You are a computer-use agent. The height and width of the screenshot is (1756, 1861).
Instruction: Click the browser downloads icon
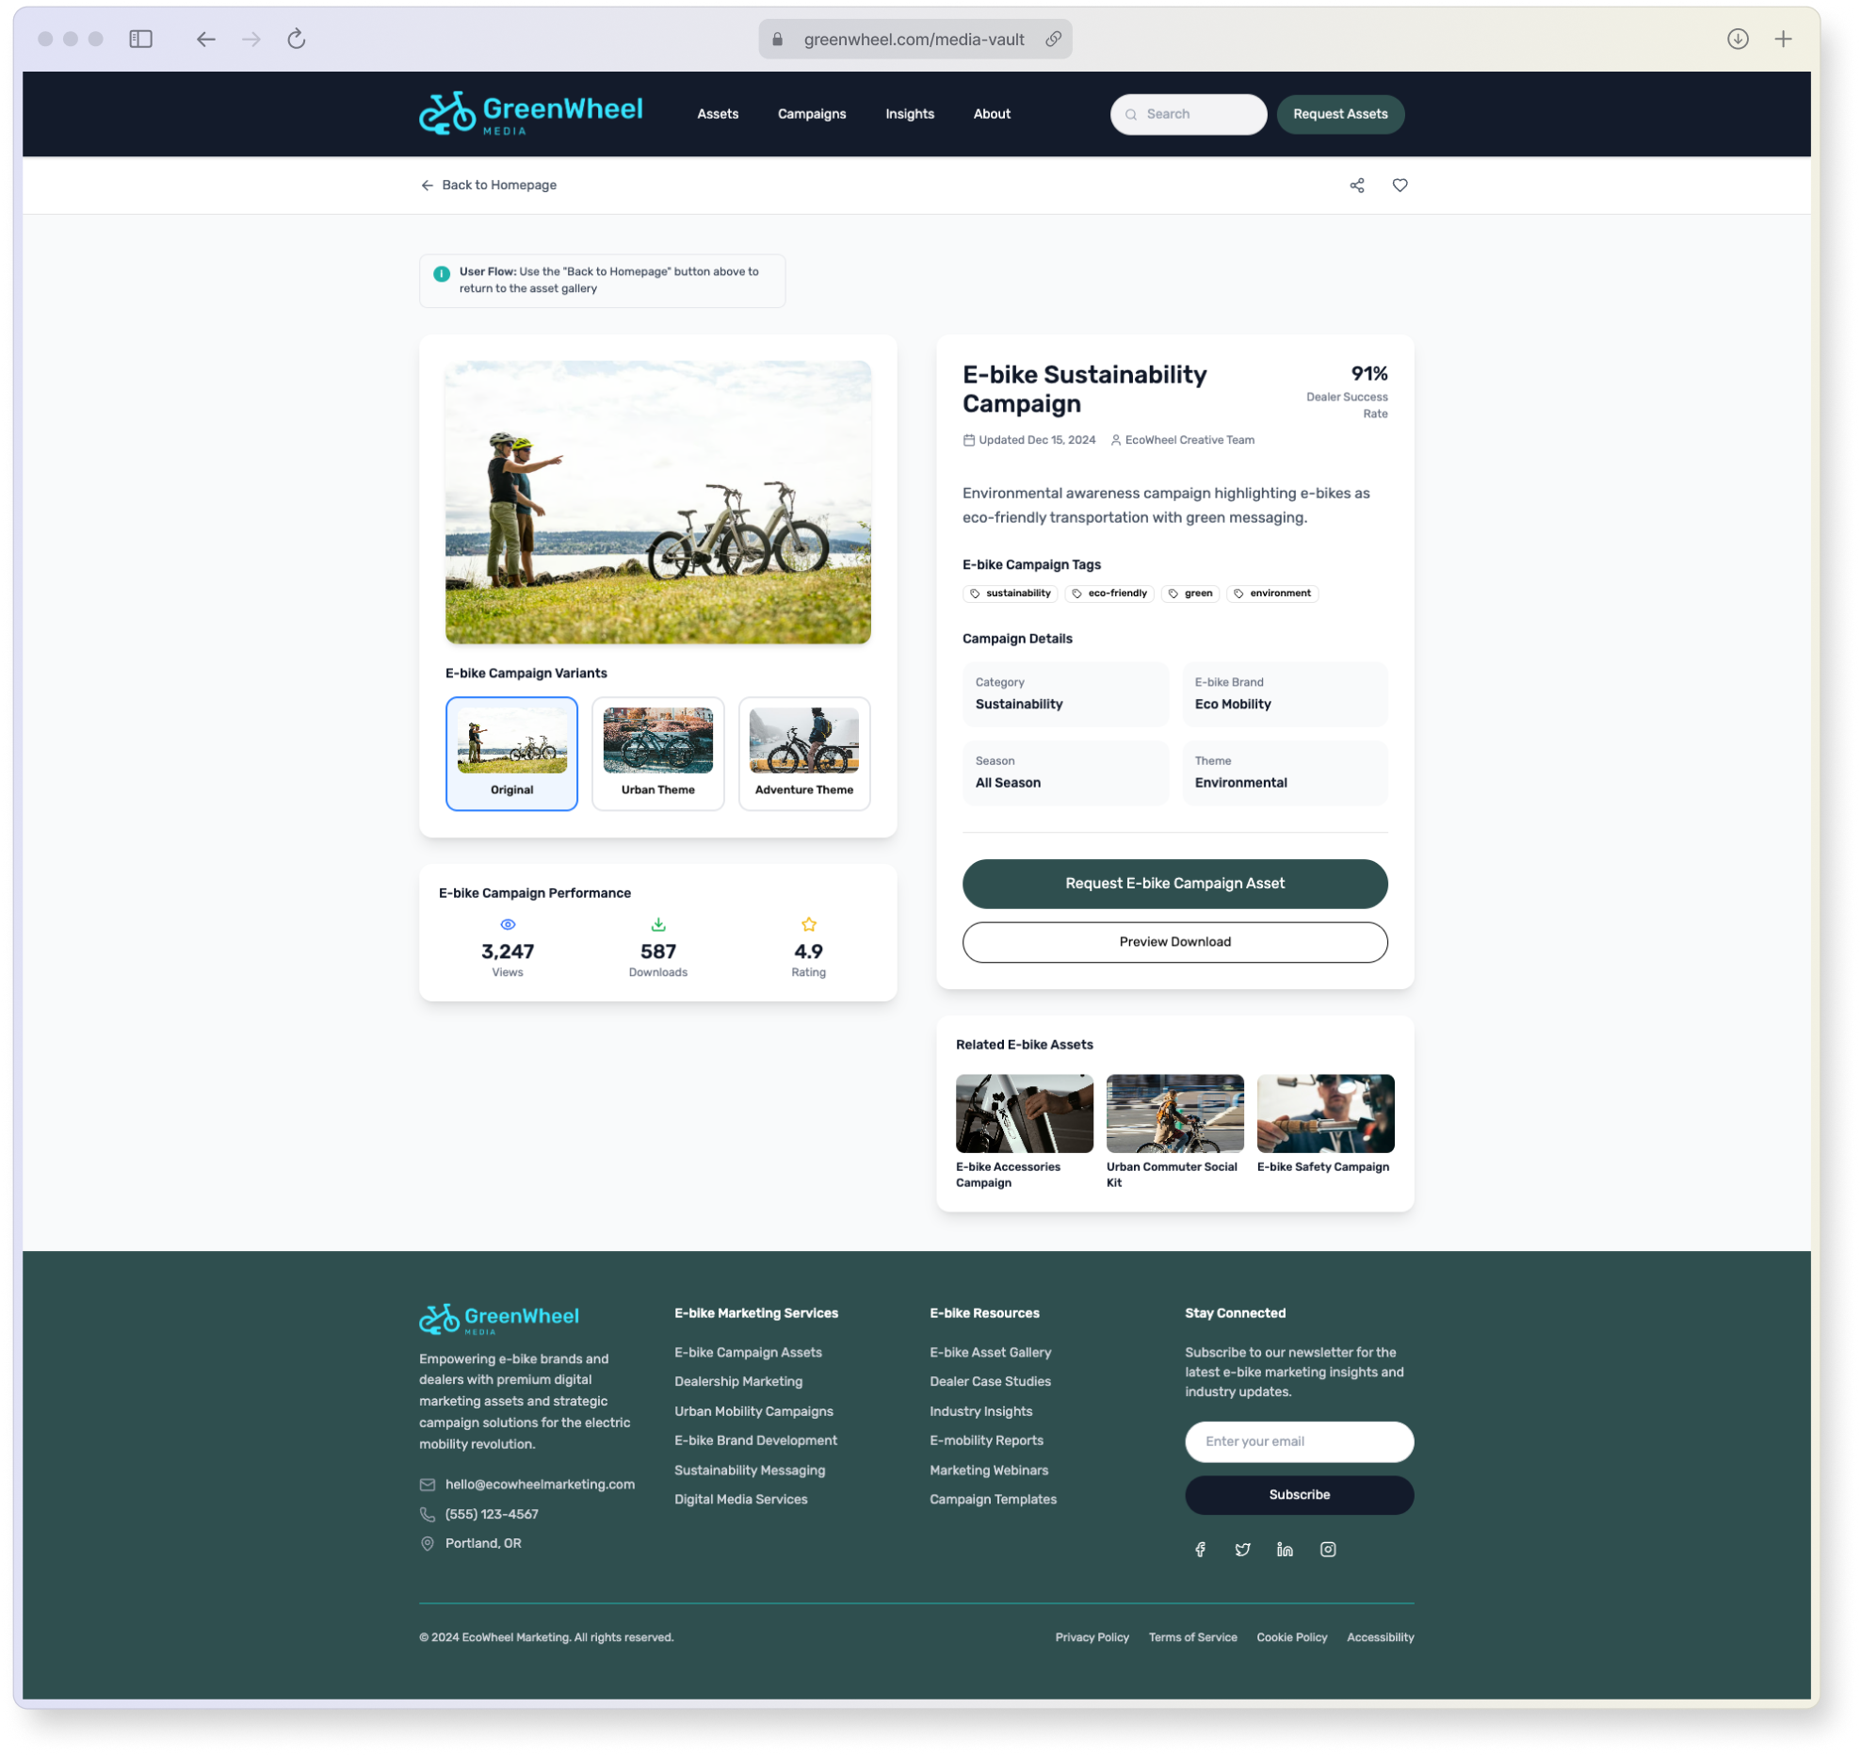click(x=1738, y=39)
